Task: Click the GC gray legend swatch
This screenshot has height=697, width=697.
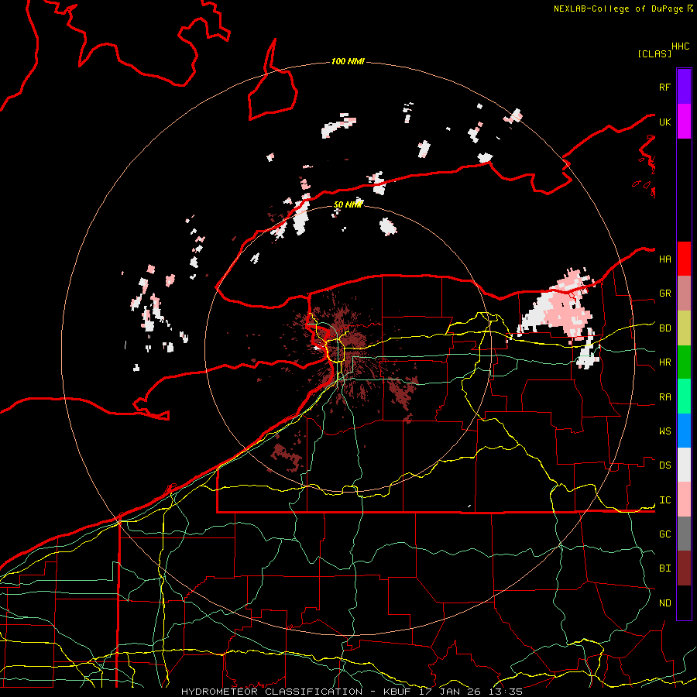Action: tap(684, 534)
